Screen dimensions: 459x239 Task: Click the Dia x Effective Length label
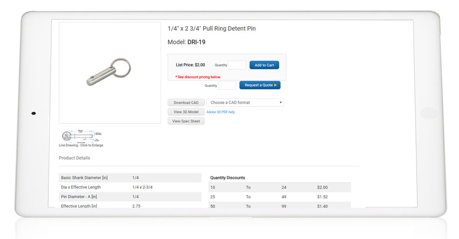pyautogui.click(x=81, y=187)
